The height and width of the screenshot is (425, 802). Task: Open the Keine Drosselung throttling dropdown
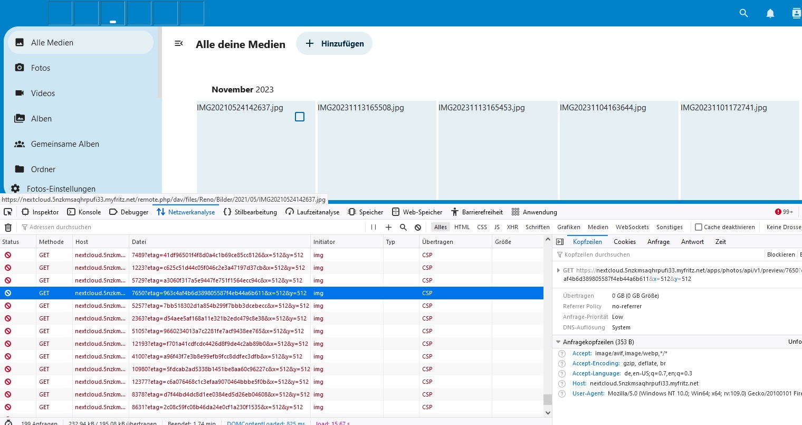[784, 227]
